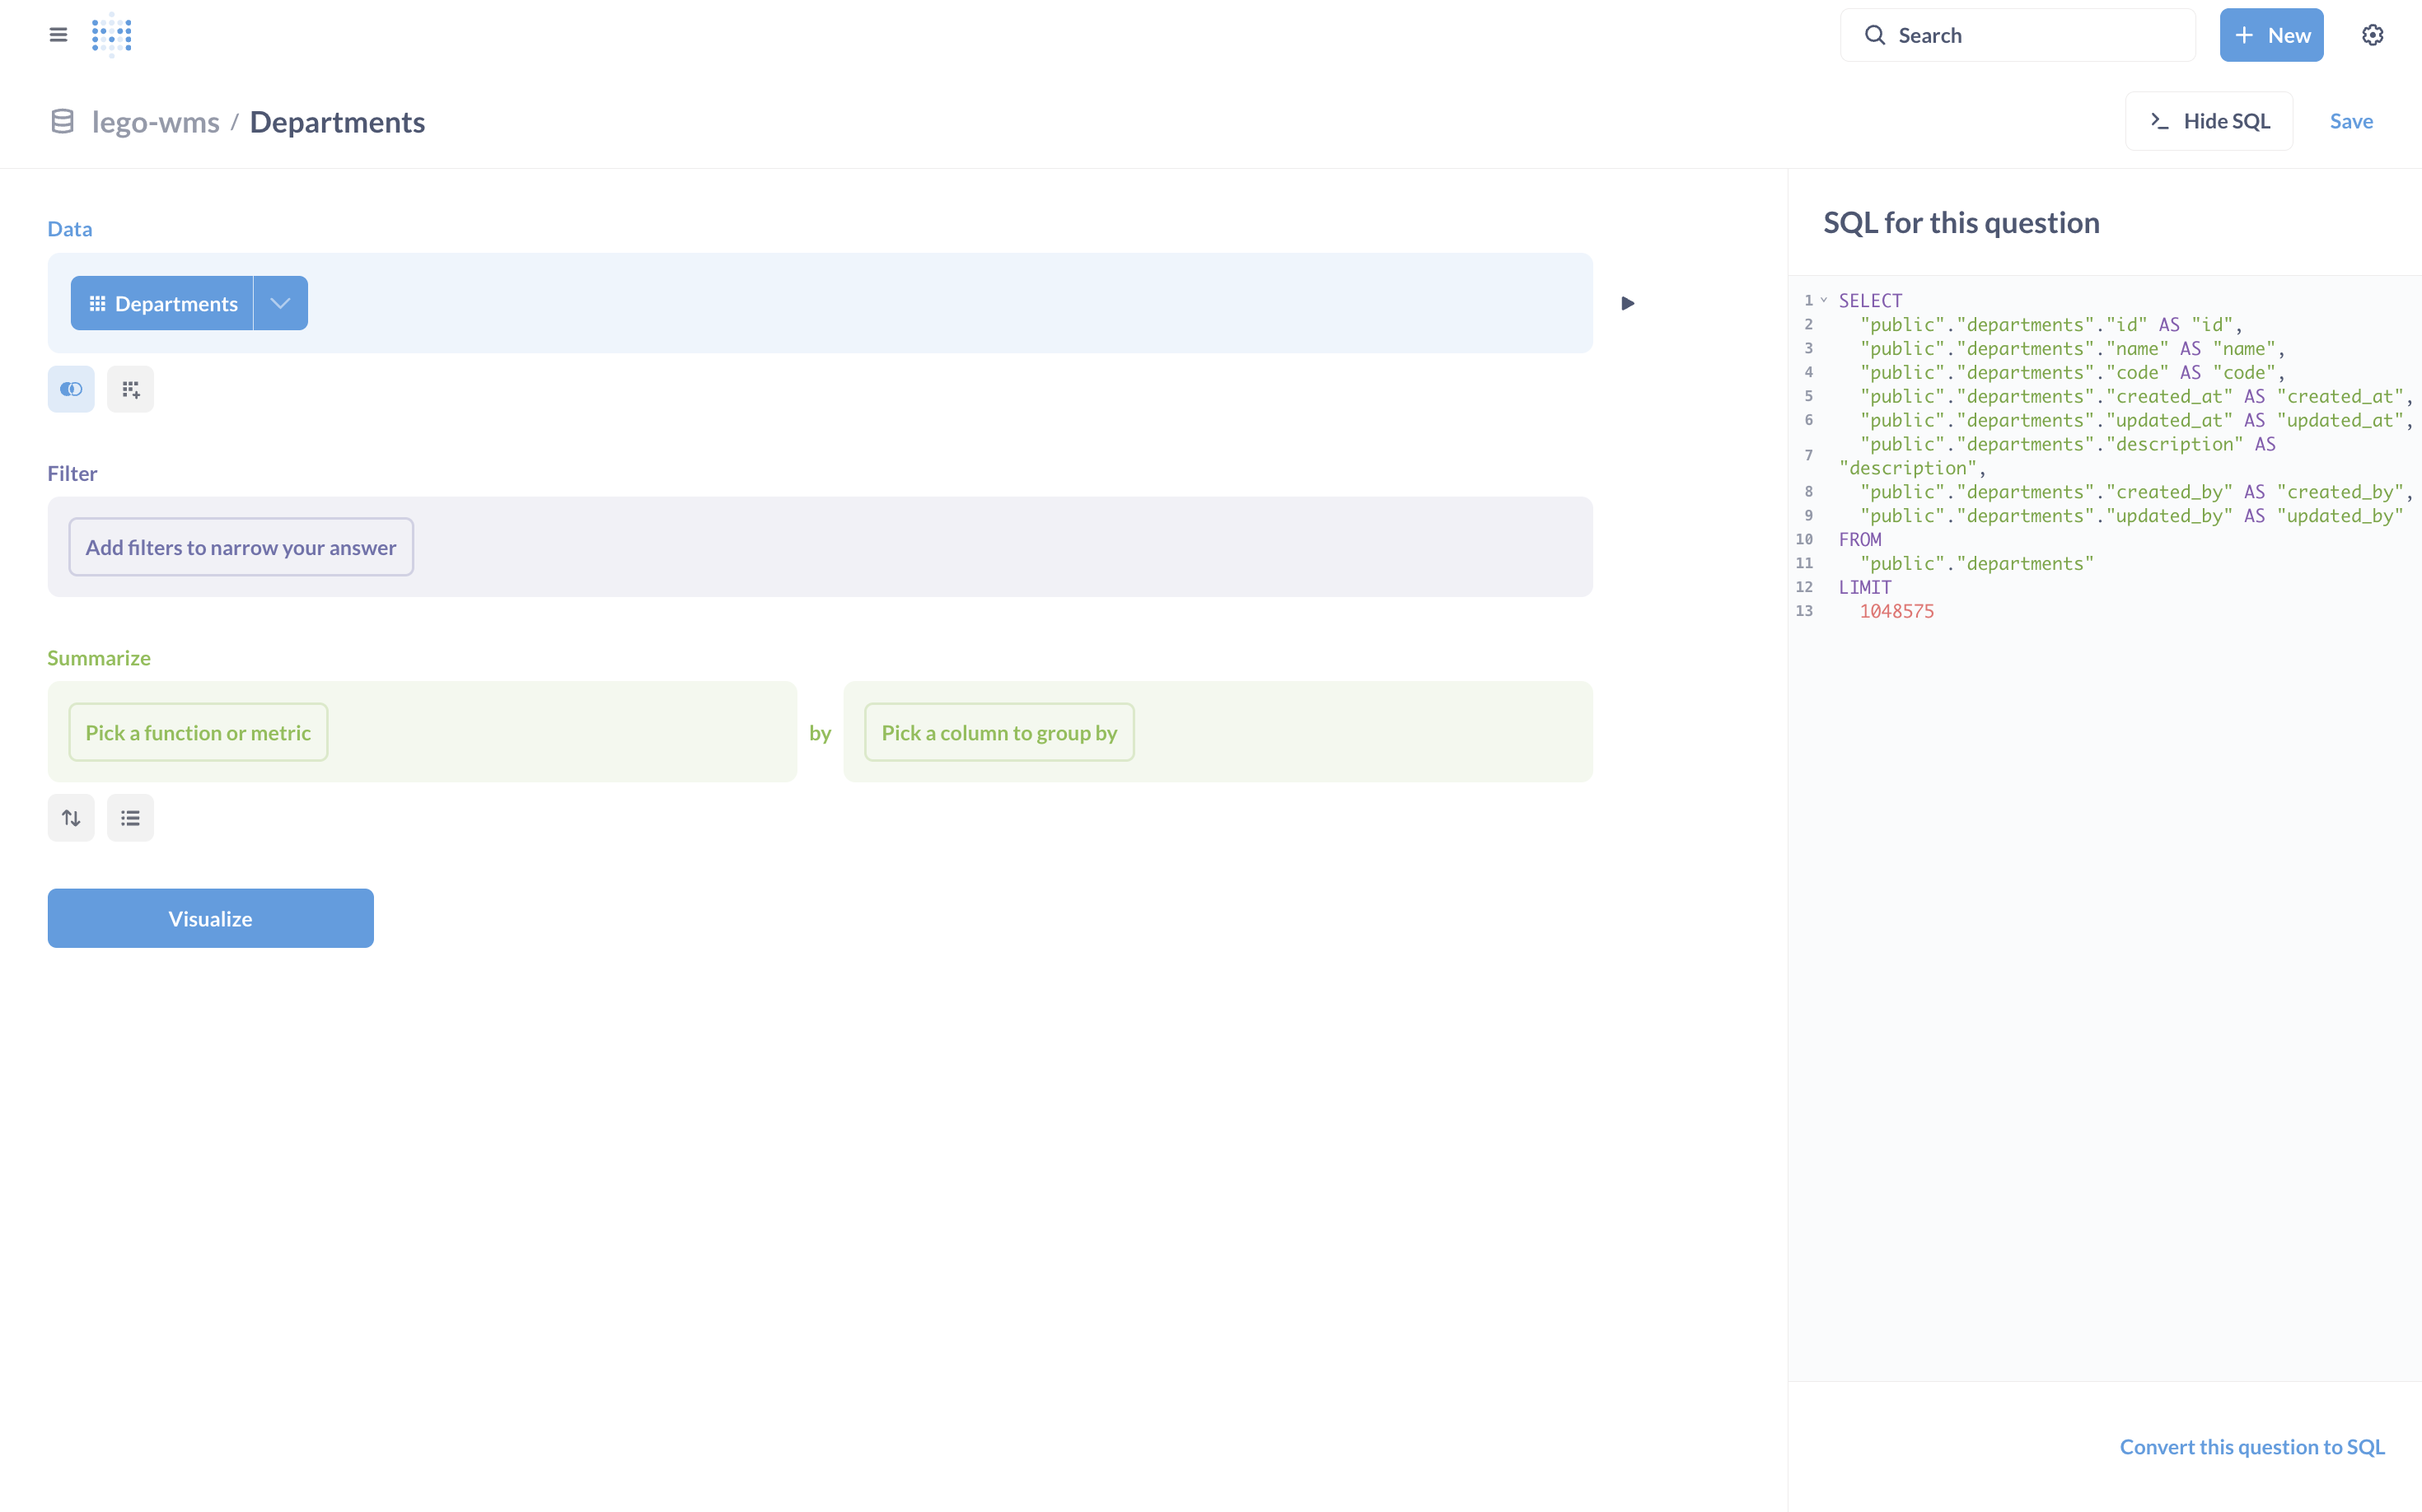Screen dimensions: 2422x1512
Task: Click the database icon beside lego-wms
Action: click(62, 122)
